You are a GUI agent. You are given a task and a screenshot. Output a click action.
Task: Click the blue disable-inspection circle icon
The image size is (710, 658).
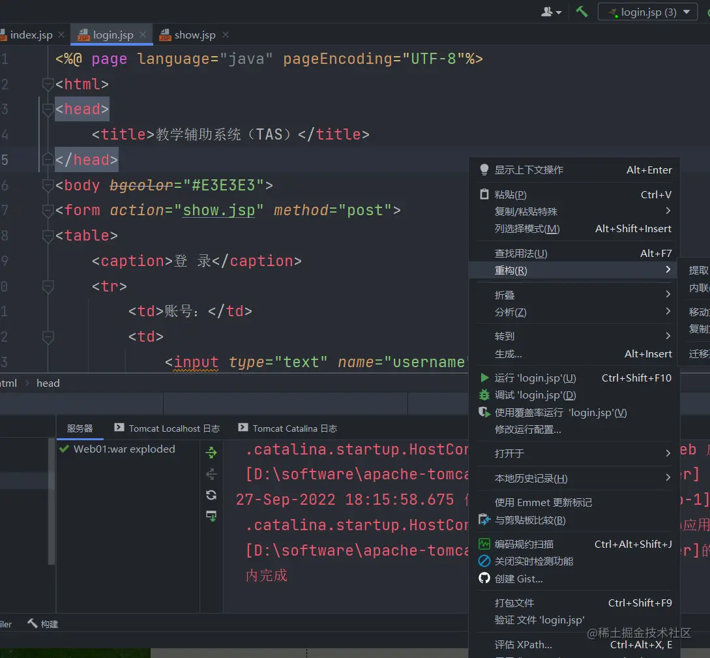tap(484, 561)
